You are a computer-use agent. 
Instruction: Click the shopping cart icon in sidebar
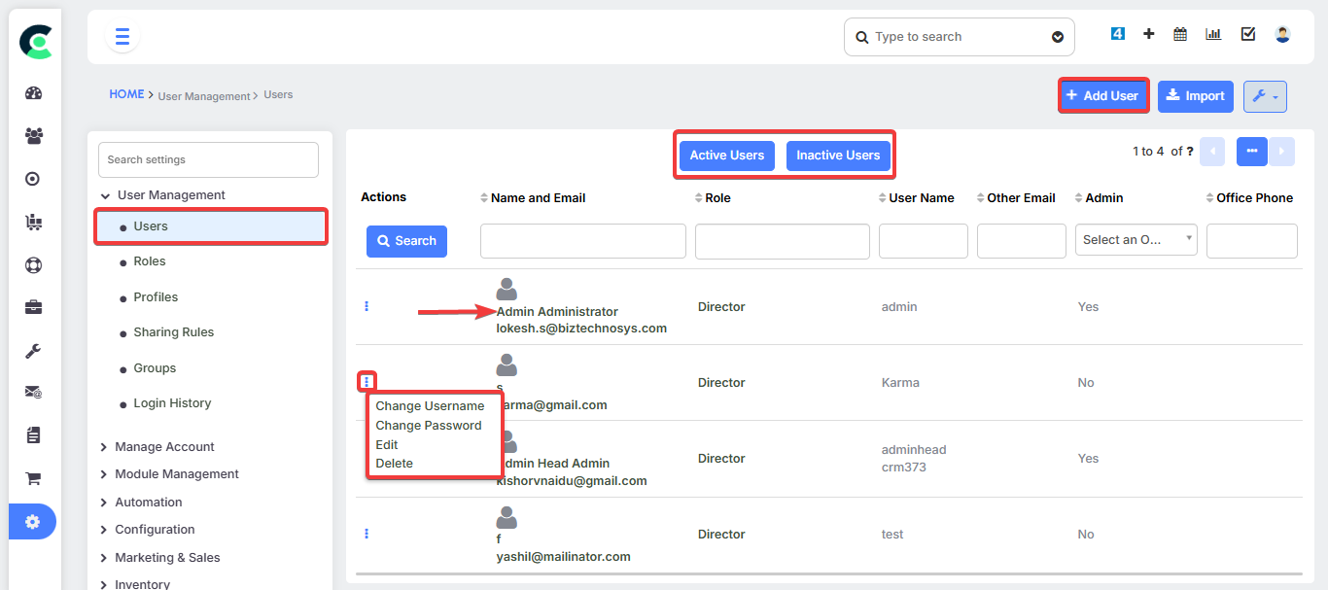pos(33,478)
